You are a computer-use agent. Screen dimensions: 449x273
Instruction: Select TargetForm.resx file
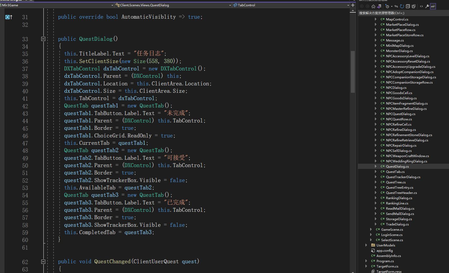pyautogui.click(x=389, y=271)
